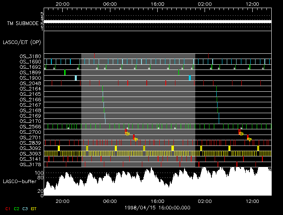Click the first cyan block in OS_1900

[x=76, y=78]
